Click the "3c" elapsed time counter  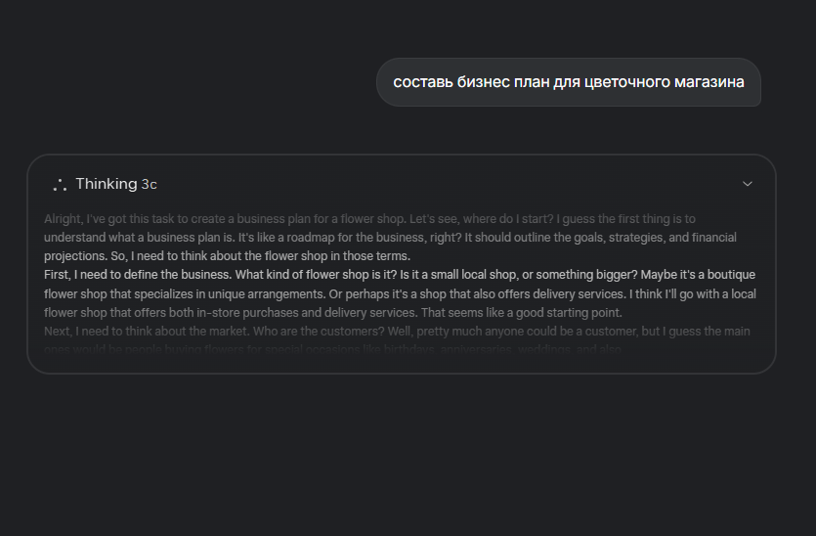point(149,185)
